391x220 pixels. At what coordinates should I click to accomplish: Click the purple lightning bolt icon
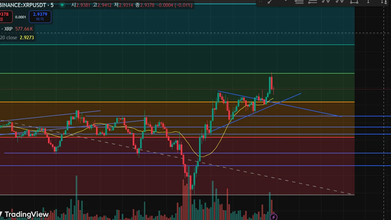tap(273, 216)
